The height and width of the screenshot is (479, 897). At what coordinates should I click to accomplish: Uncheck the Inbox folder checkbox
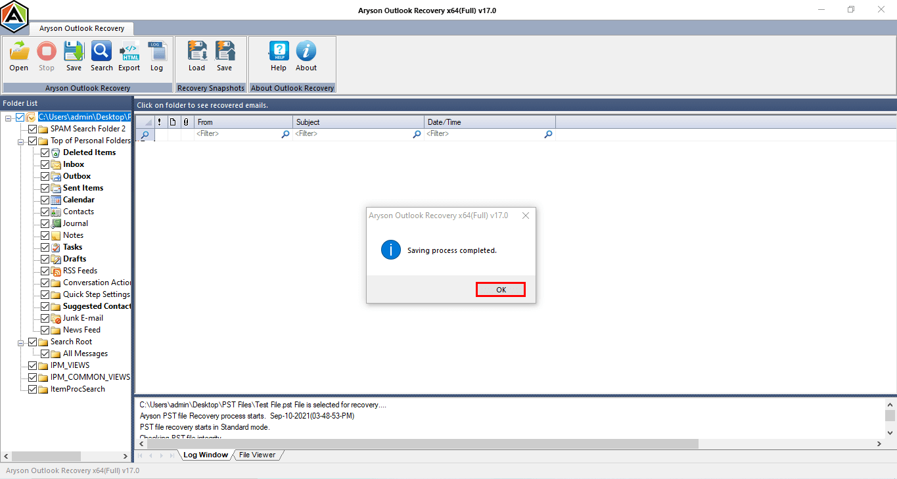click(x=45, y=164)
